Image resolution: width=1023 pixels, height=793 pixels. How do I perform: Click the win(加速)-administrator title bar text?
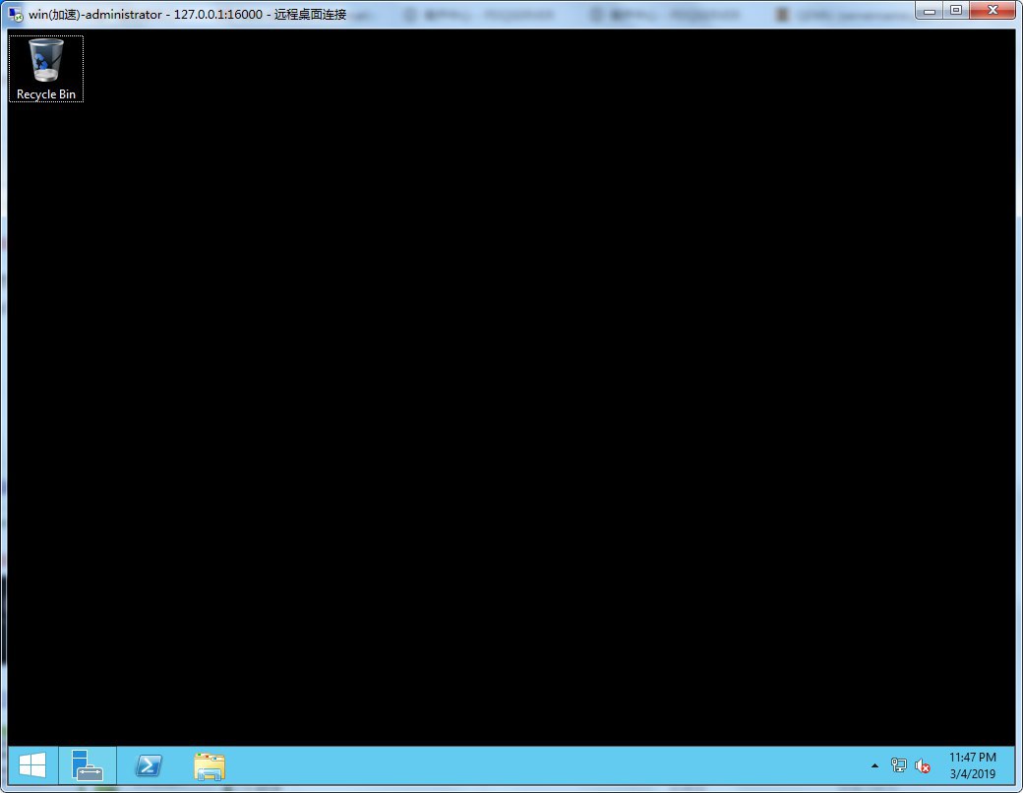pos(94,15)
